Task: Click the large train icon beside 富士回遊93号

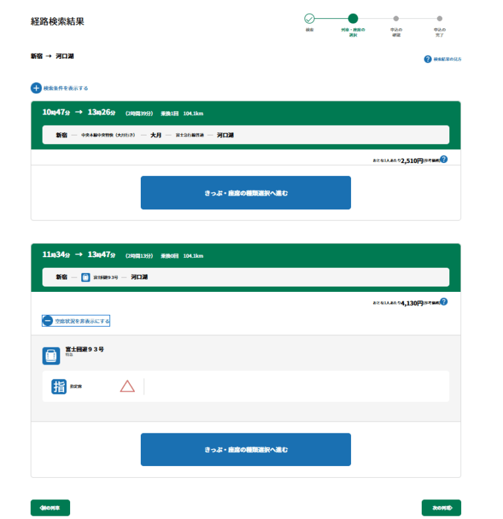Action: 51,355
